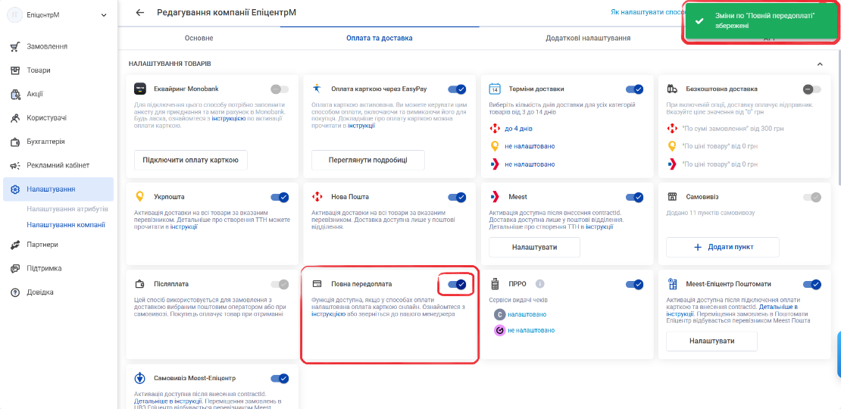Click the Укрпошта yellow pin icon

coord(140,197)
